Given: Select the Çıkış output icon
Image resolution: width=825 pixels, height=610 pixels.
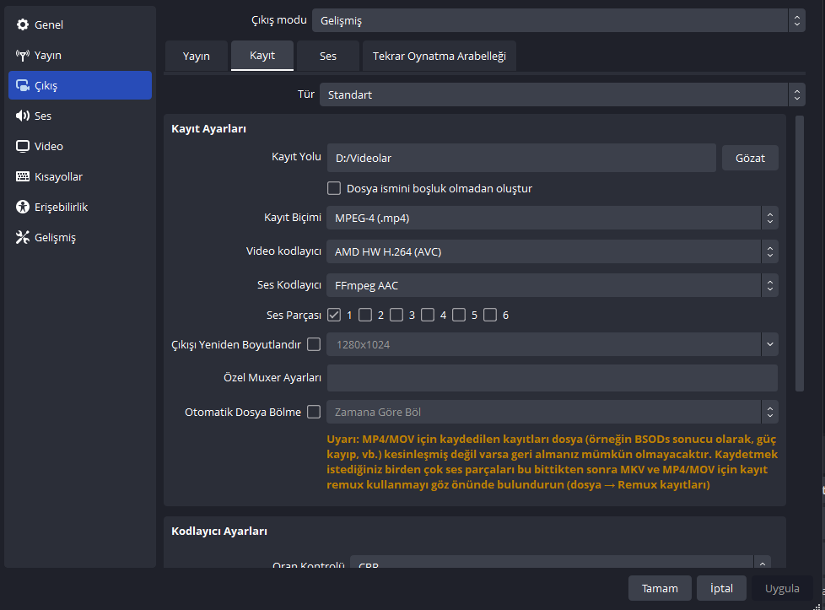Looking at the screenshot, I should (23, 85).
